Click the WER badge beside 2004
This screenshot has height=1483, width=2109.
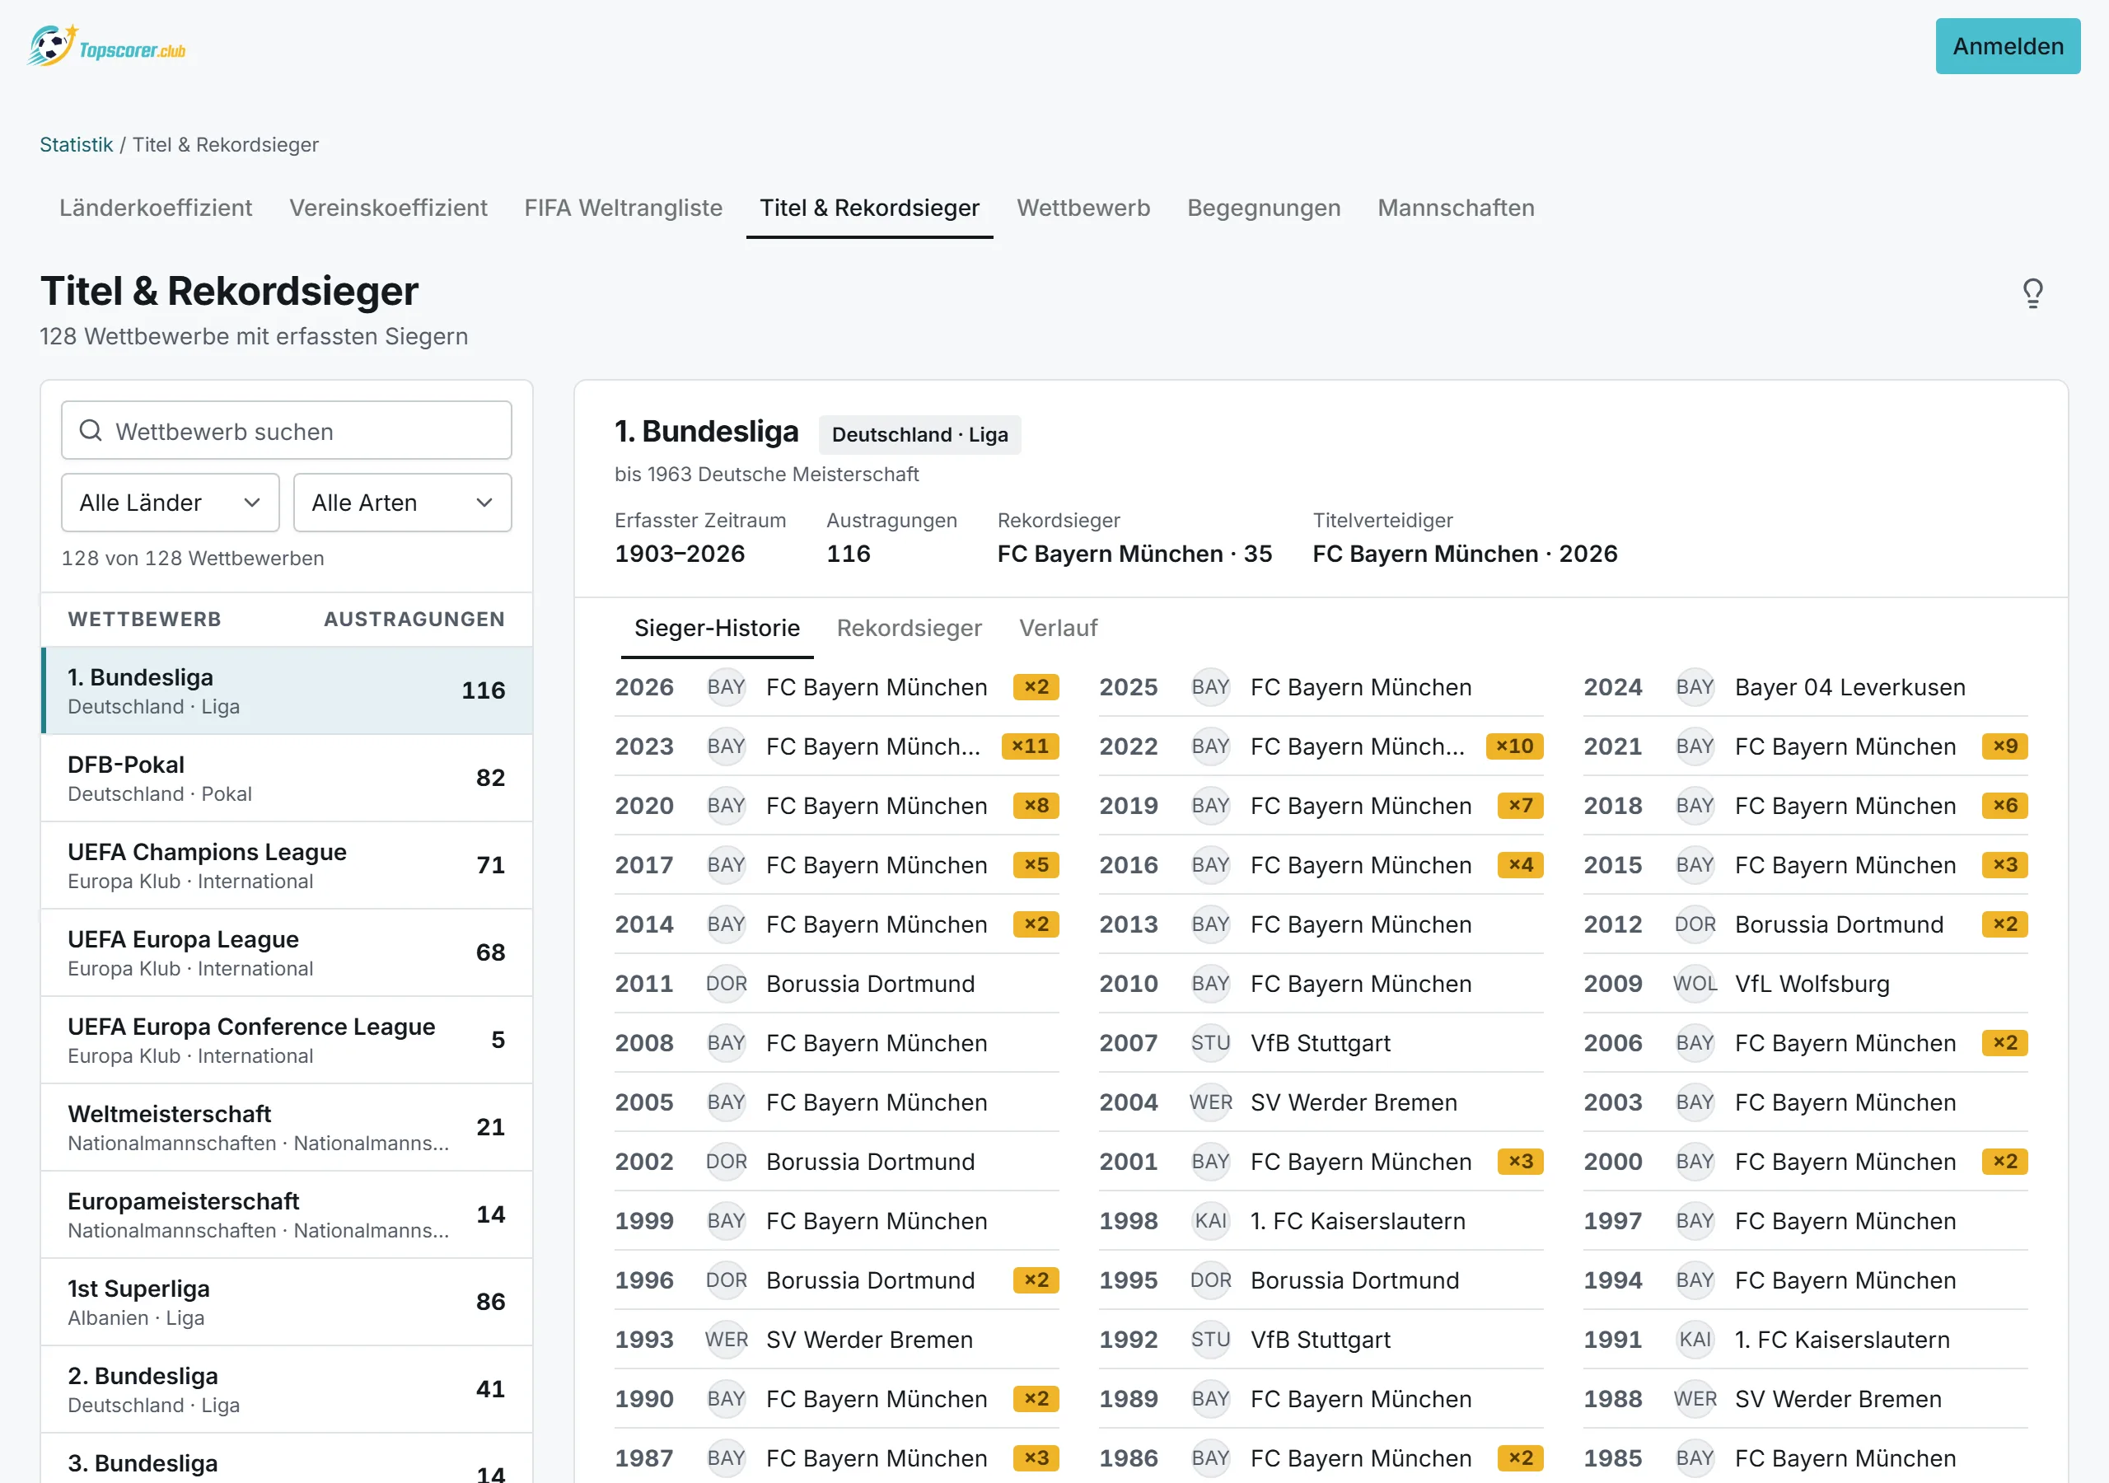click(x=1211, y=1102)
